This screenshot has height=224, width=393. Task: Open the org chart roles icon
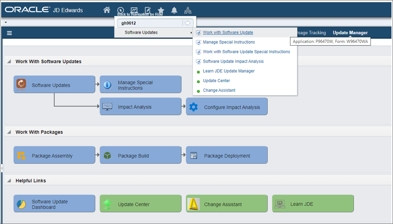(188, 10)
